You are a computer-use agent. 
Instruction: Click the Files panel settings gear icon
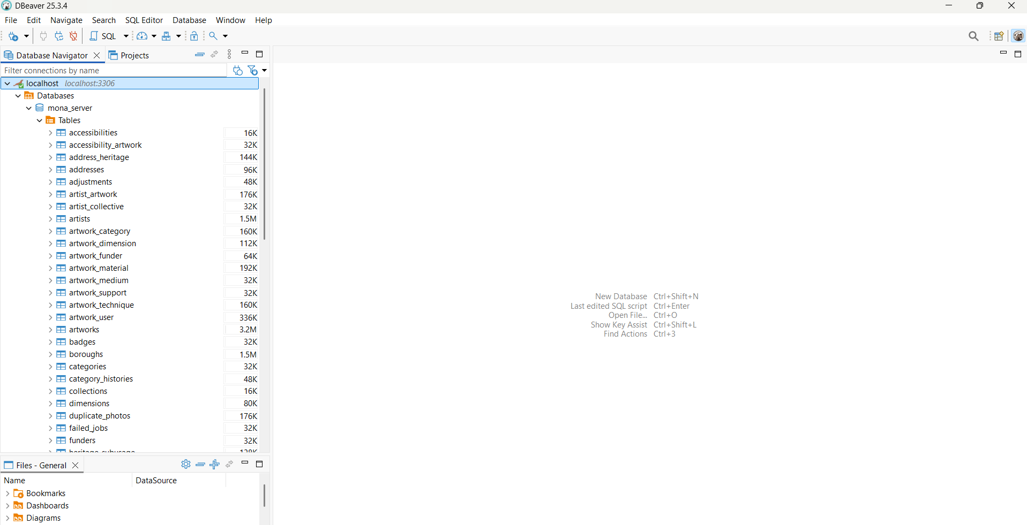[186, 464]
